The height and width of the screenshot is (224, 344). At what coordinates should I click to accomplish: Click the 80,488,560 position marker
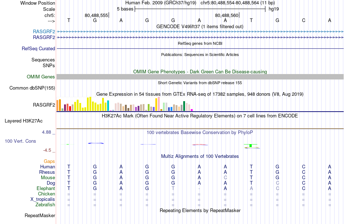(x=227, y=15)
